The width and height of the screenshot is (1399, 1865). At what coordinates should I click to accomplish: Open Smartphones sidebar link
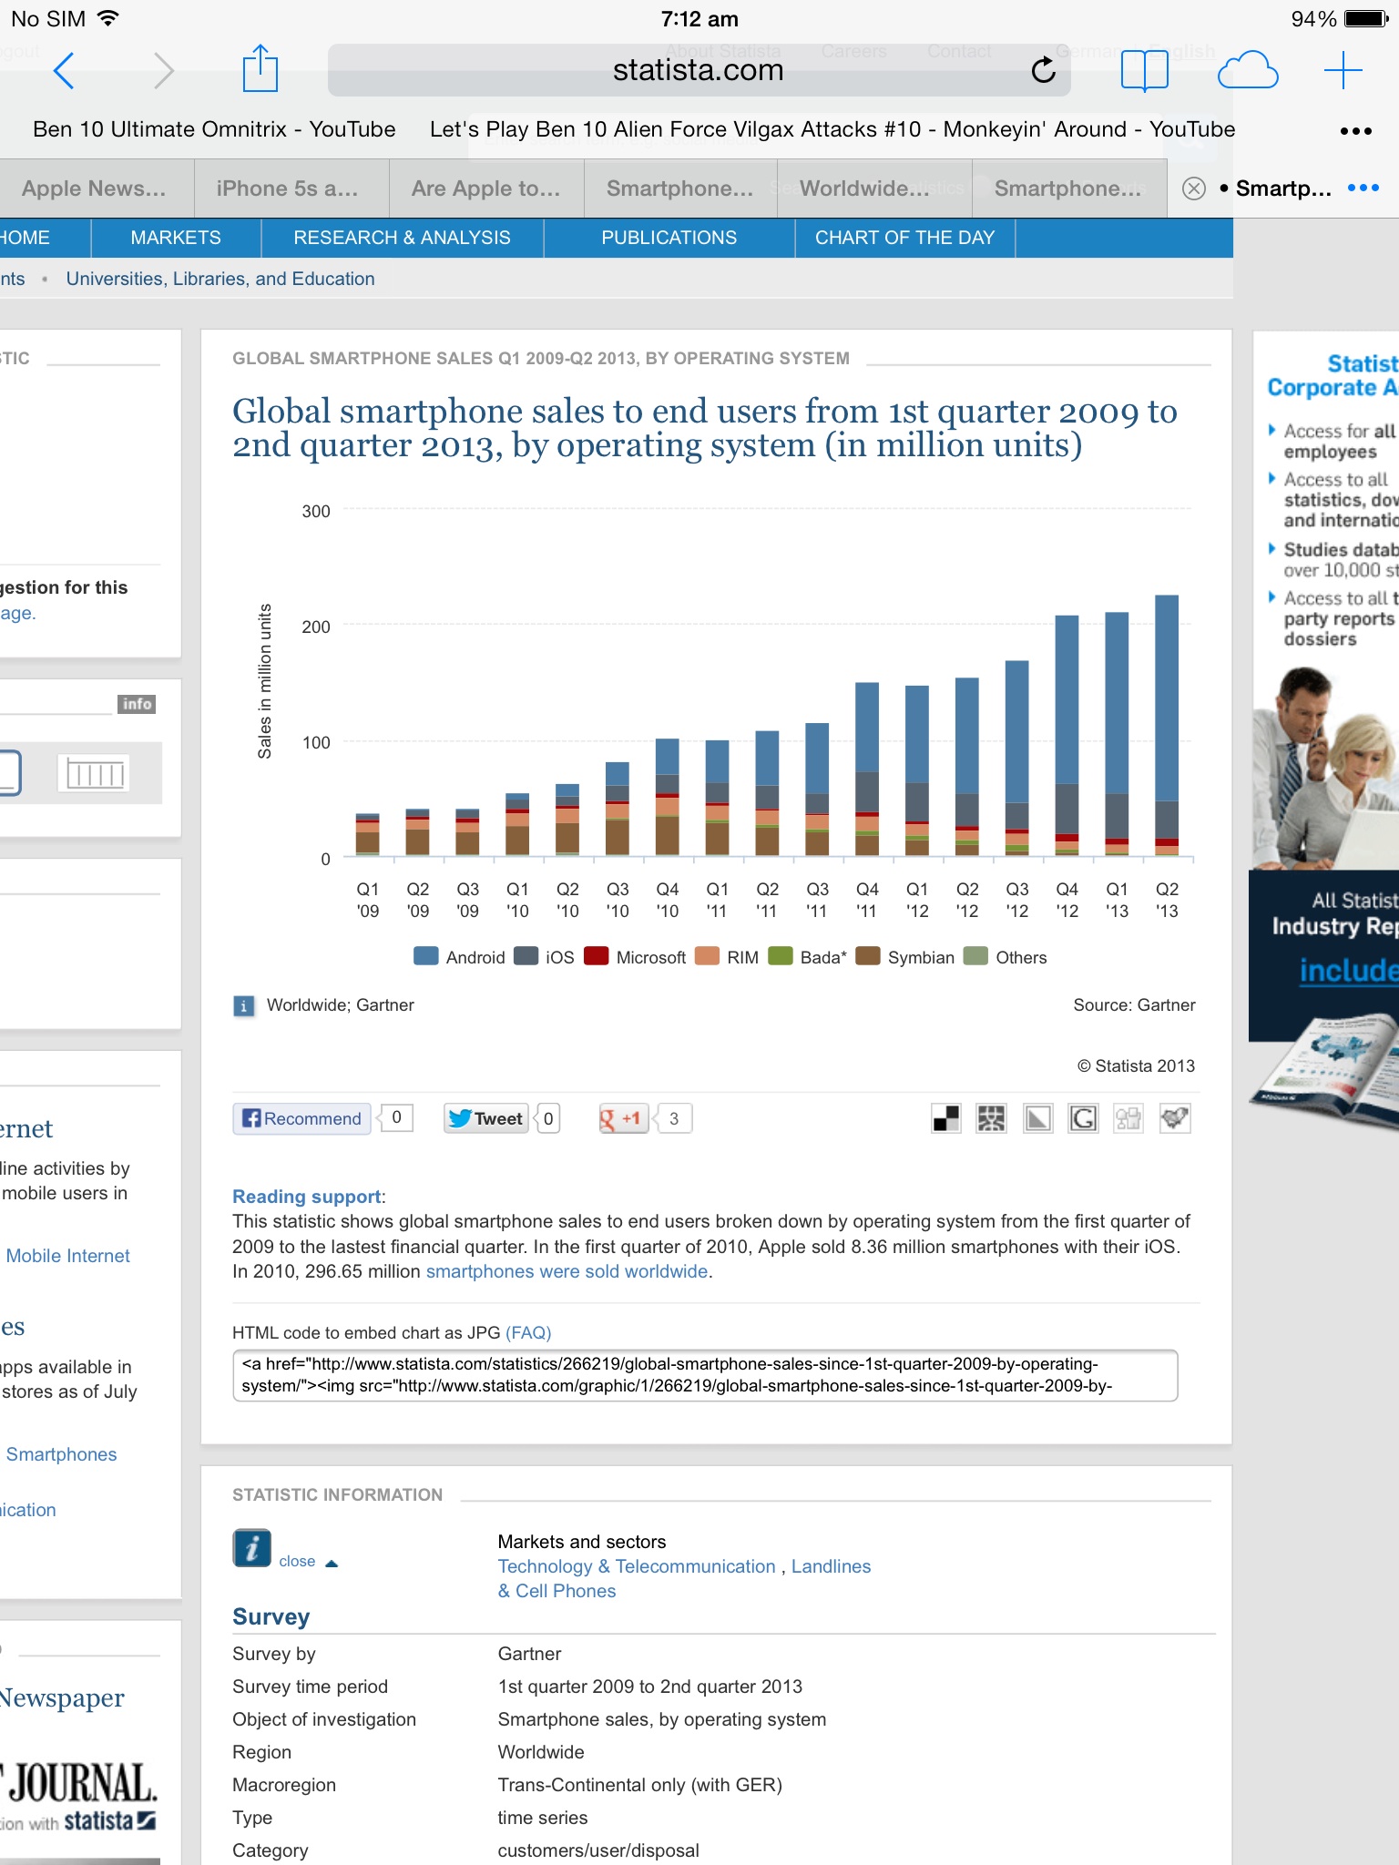click(61, 1454)
